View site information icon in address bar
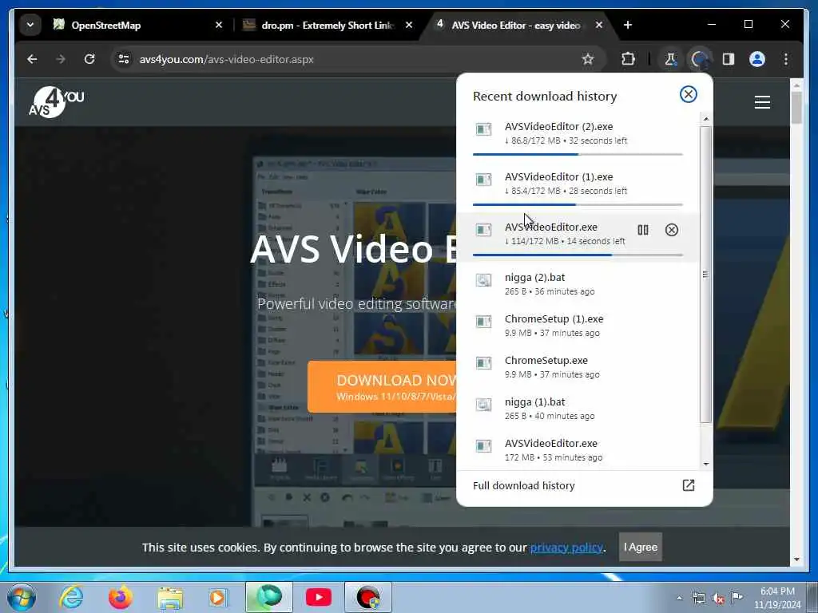 point(124,59)
